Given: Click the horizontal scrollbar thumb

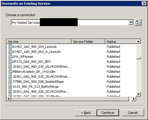Looking at the screenshot, I should (x=70, y=99).
